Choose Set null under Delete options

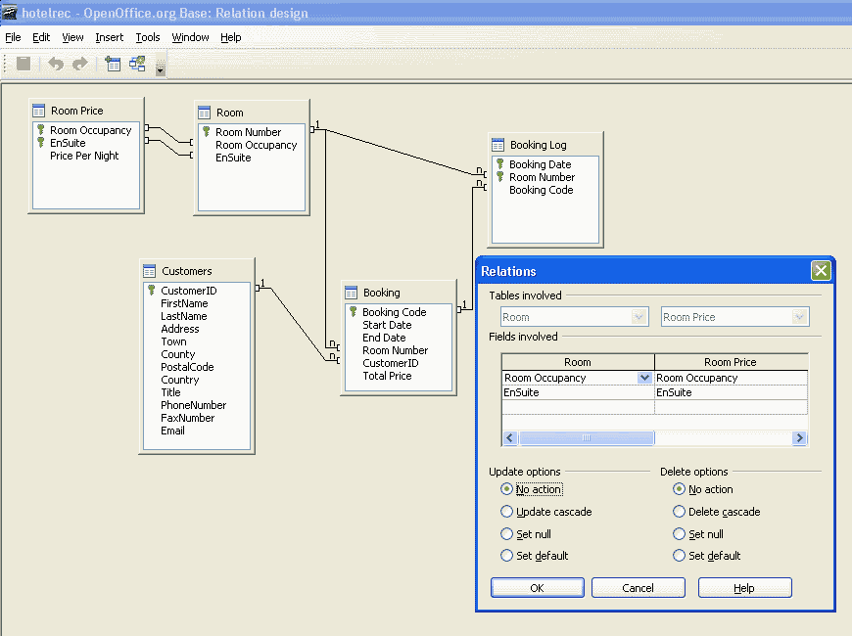coord(679,534)
